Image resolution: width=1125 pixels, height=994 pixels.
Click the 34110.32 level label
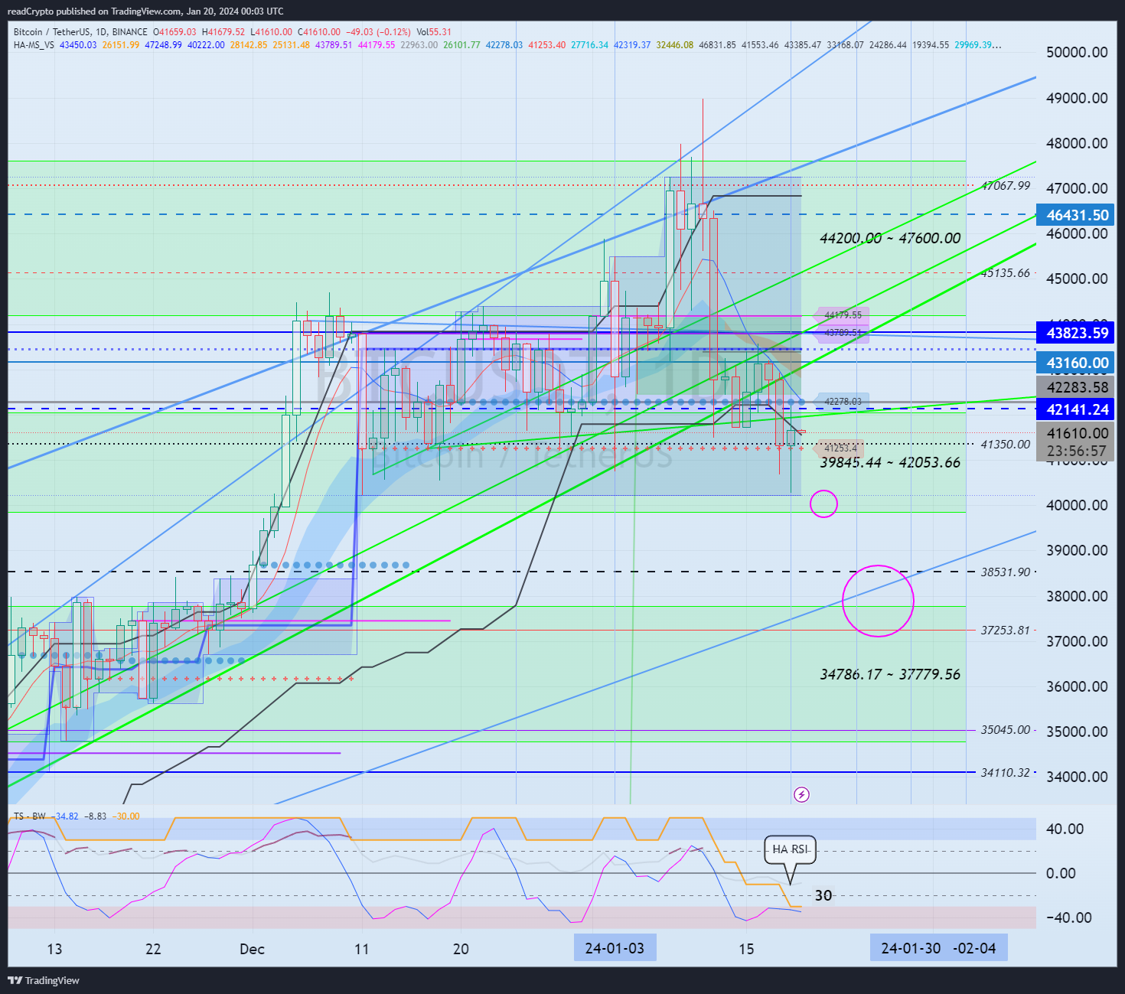point(1006,772)
